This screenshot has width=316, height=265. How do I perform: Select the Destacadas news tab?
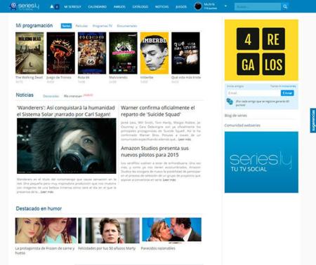coord(51,96)
